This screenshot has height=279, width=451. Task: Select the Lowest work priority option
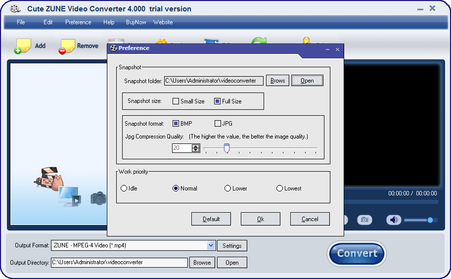point(279,188)
